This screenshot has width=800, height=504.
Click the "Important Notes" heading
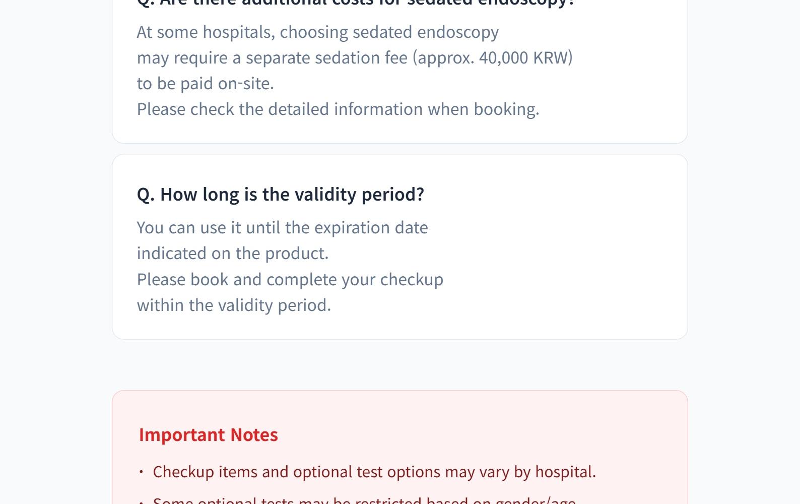coord(208,435)
